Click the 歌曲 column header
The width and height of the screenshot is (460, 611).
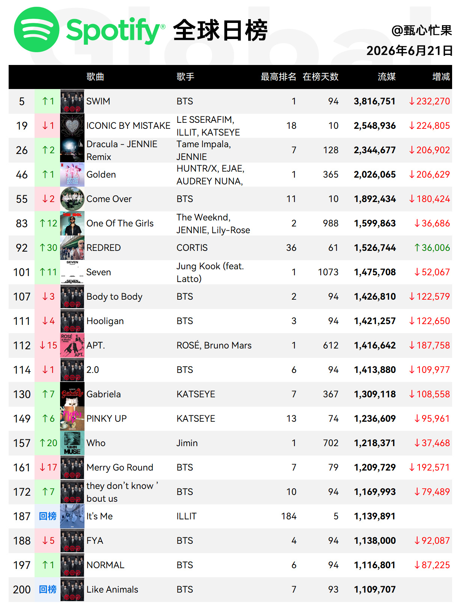[95, 77]
